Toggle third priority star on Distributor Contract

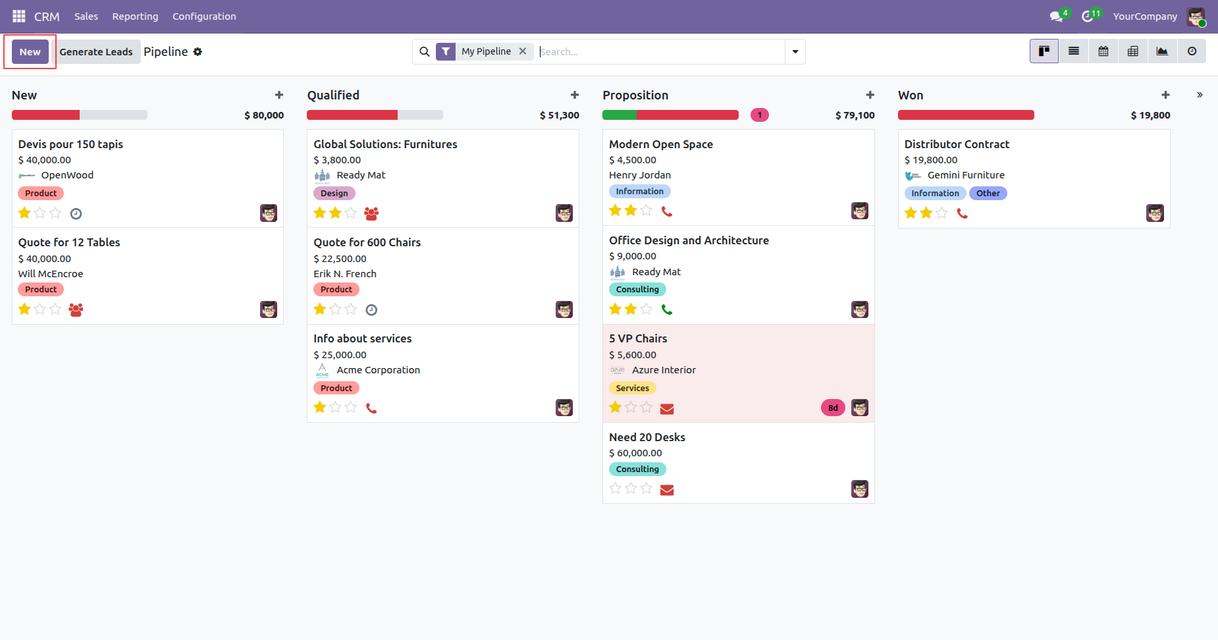point(941,213)
